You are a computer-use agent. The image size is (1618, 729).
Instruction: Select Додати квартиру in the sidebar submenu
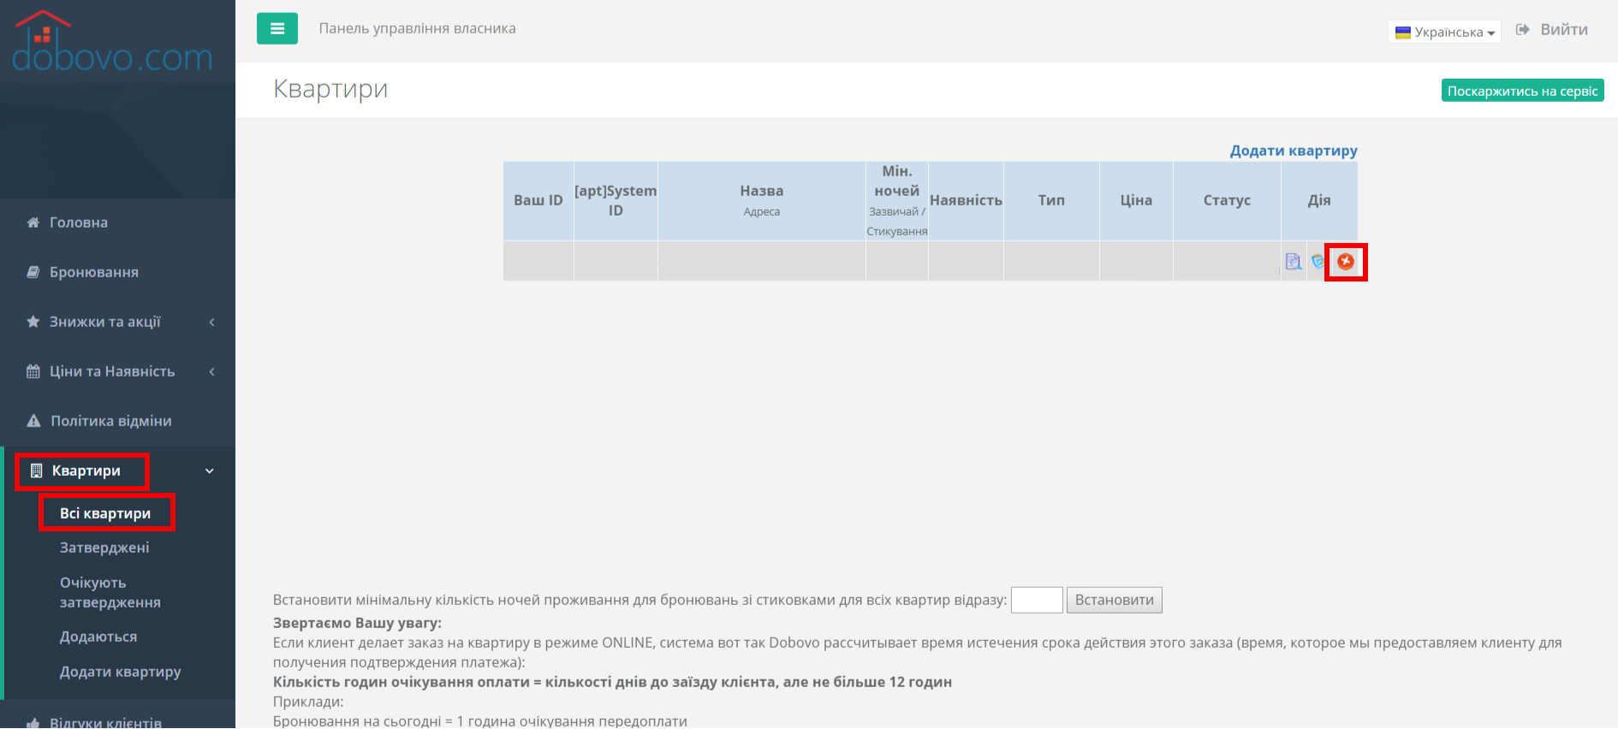tap(121, 672)
